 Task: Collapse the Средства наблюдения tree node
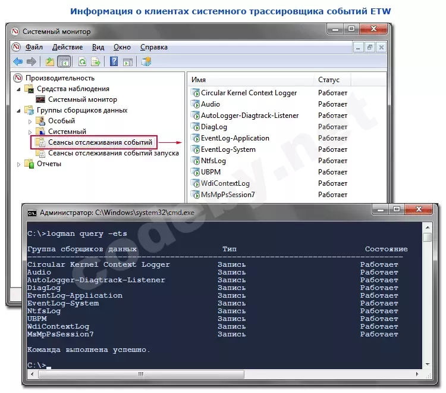click(x=18, y=89)
